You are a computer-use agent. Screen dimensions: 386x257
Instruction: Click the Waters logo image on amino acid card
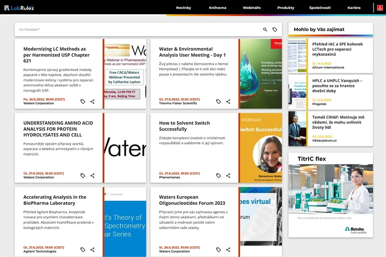point(125,148)
